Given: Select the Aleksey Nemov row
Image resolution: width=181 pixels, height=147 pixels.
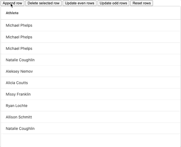Looking at the screenshot, I should coord(90,71).
